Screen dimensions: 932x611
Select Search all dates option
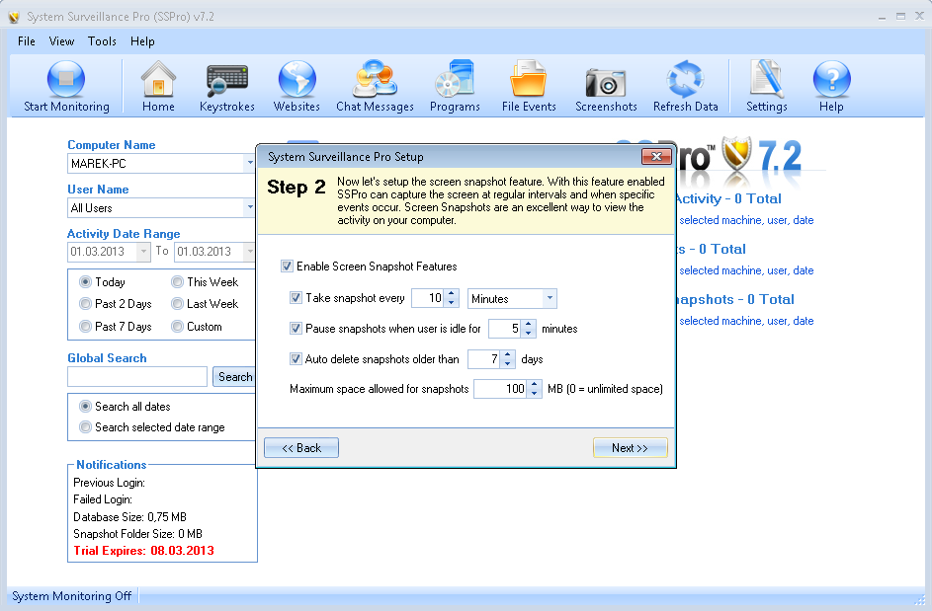pos(86,406)
